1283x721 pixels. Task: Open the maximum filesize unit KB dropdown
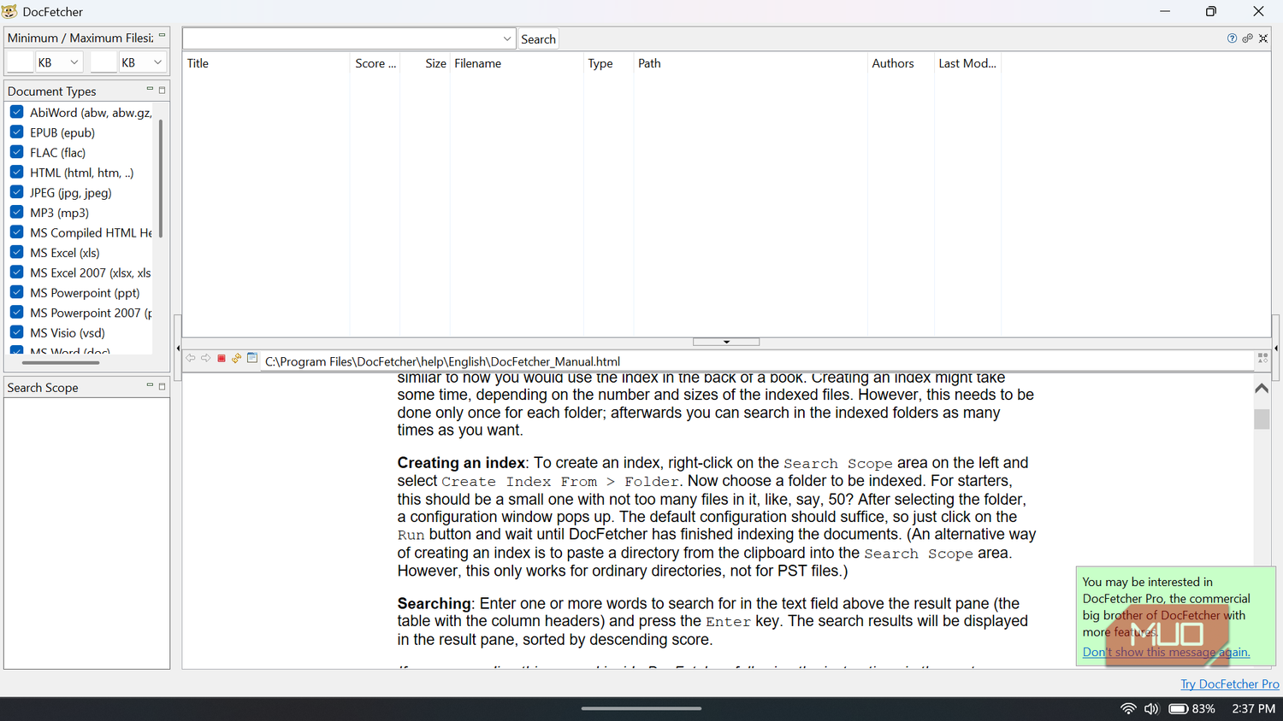pyautogui.click(x=142, y=62)
